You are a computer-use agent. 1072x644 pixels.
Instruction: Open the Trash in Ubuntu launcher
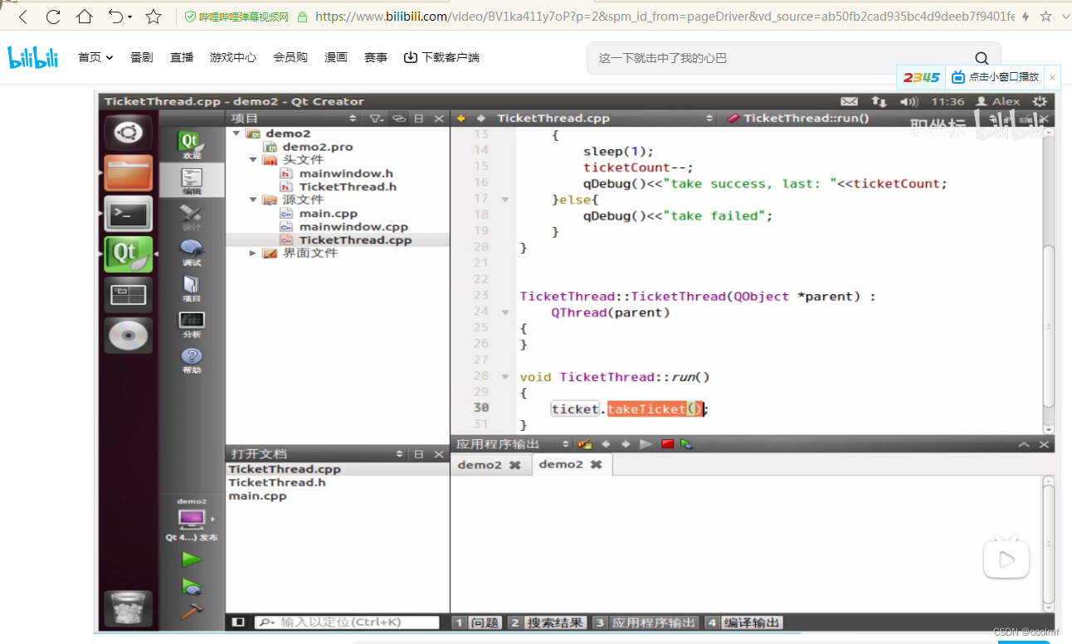(128, 609)
